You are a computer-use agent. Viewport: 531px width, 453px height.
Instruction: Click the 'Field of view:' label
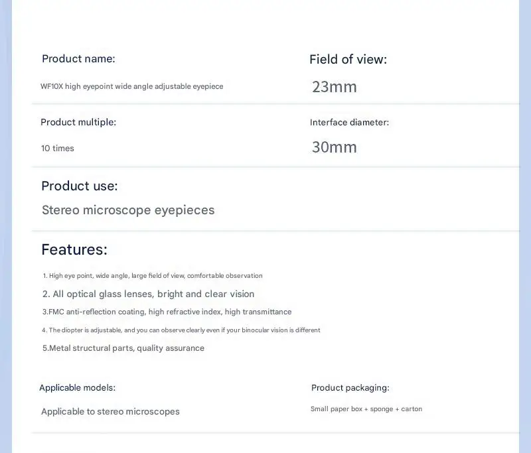(x=348, y=60)
